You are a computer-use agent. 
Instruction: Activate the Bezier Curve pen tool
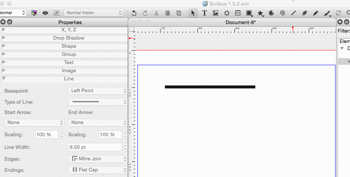(305, 13)
